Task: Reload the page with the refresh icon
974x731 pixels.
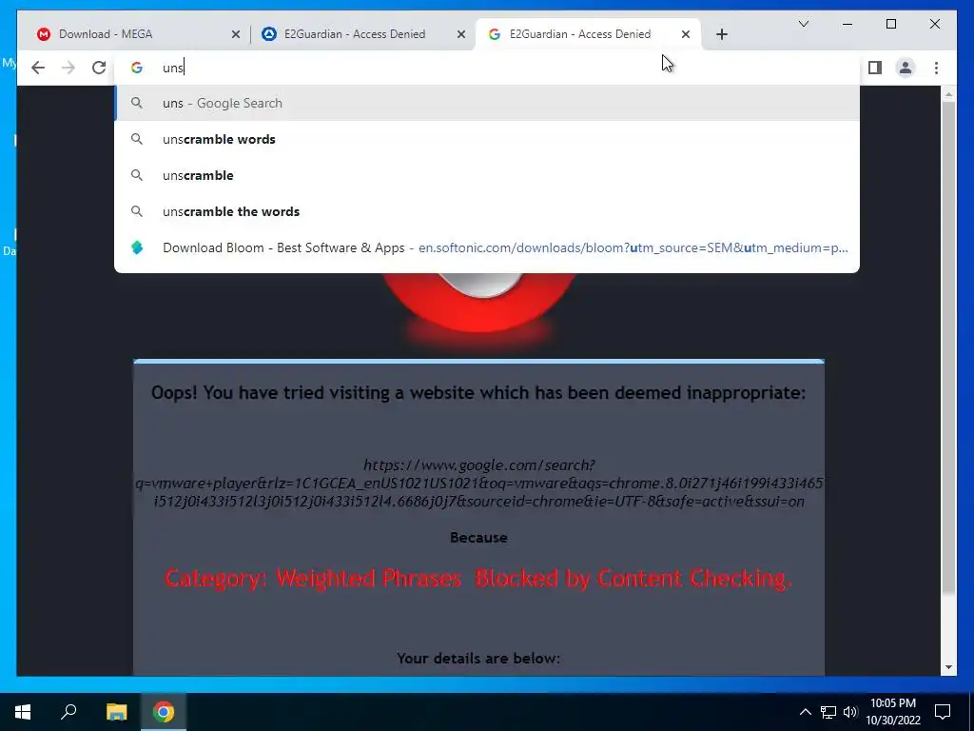Action: [99, 68]
